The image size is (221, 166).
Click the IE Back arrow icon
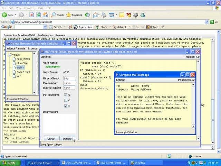[4, 15]
